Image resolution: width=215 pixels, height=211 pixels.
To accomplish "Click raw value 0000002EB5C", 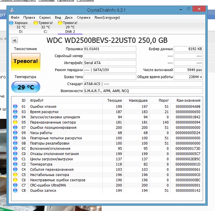I will pos(188,159).
